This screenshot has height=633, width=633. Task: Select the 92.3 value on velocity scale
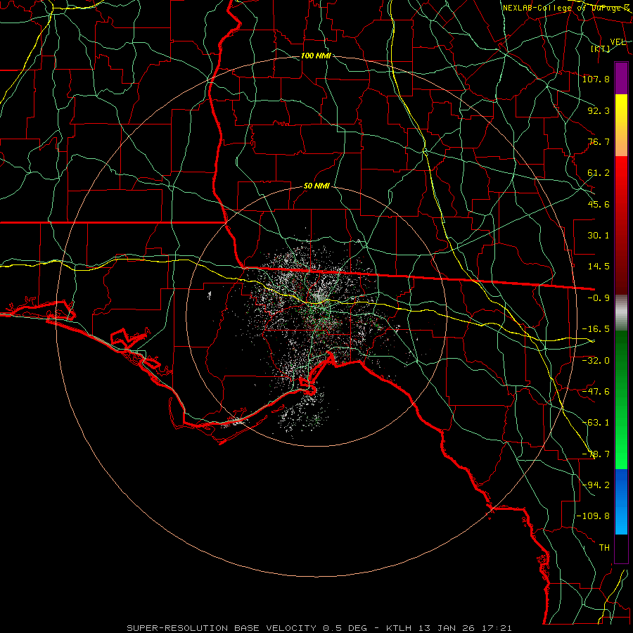(x=599, y=110)
